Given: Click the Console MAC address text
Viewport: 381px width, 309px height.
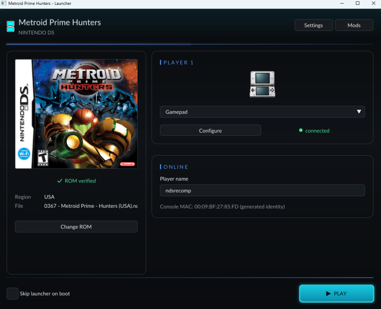Looking at the screenshot, I should click(222, 206).
